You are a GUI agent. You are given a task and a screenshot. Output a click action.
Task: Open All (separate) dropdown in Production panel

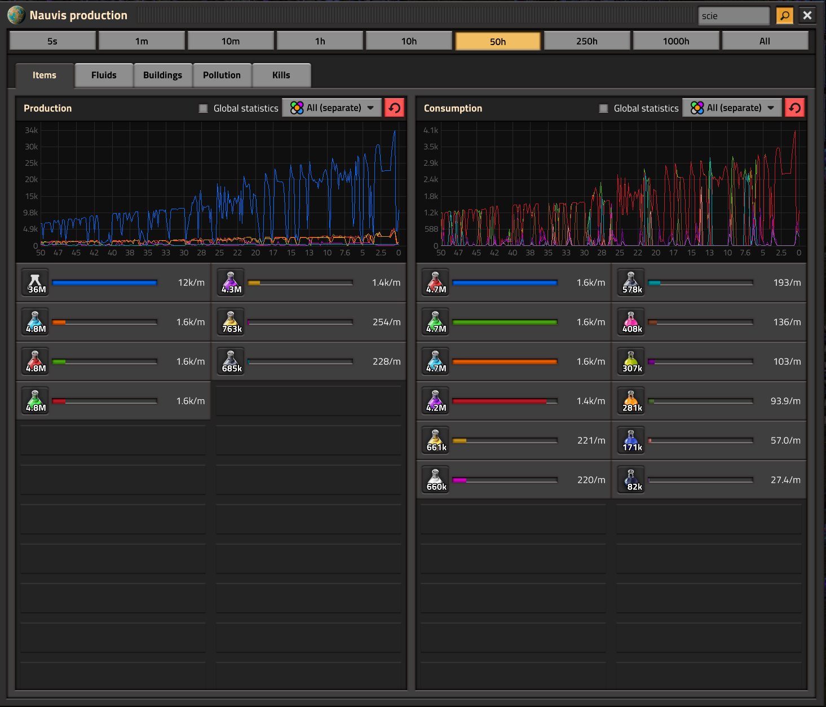332,108
